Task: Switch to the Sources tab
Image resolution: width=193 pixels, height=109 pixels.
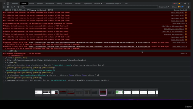Action: (32, 4)
